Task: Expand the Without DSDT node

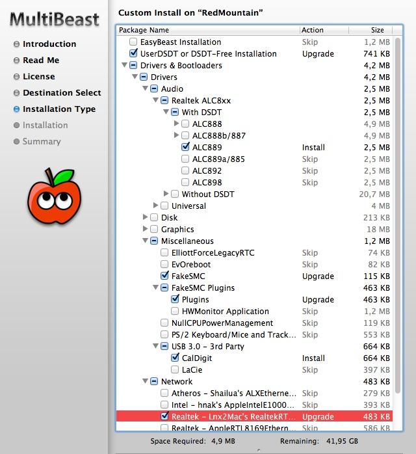Action: (x=166, y=193)
